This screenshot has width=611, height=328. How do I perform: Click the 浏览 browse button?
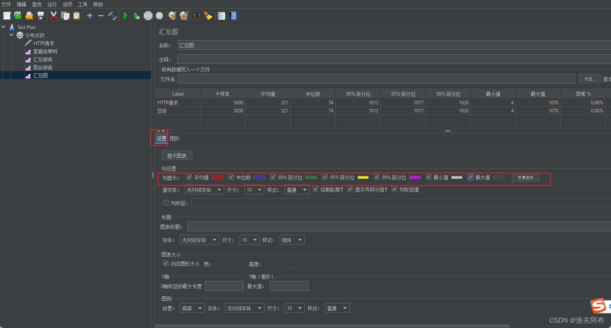pos(590,79)
